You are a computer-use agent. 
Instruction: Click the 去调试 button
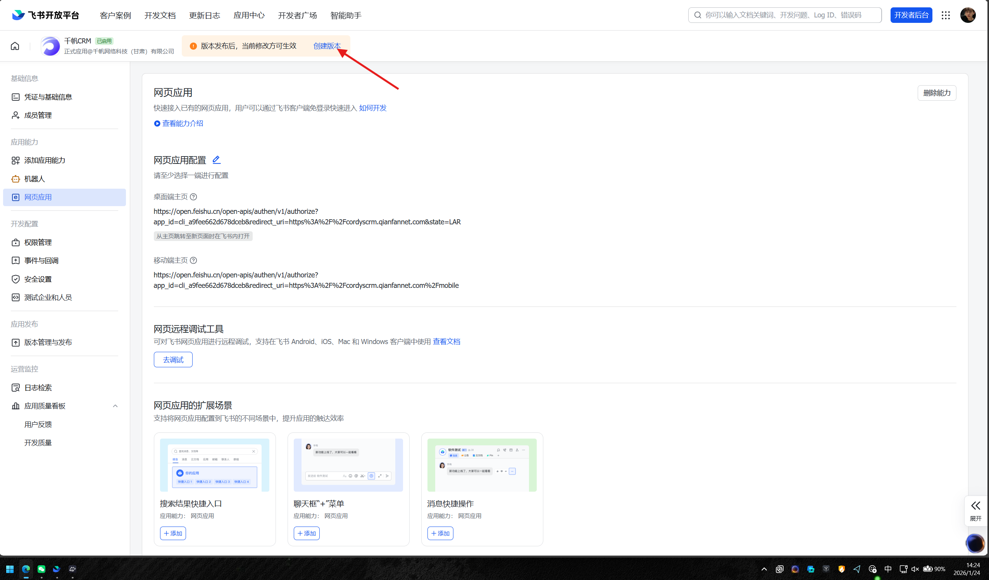[x=173, y=360]
